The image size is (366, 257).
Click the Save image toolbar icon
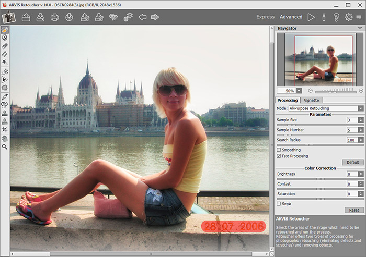click(x=40, y=17)
